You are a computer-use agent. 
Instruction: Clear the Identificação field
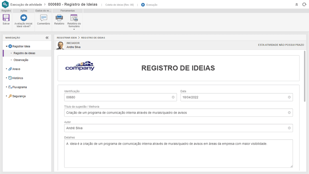[173, 97]
